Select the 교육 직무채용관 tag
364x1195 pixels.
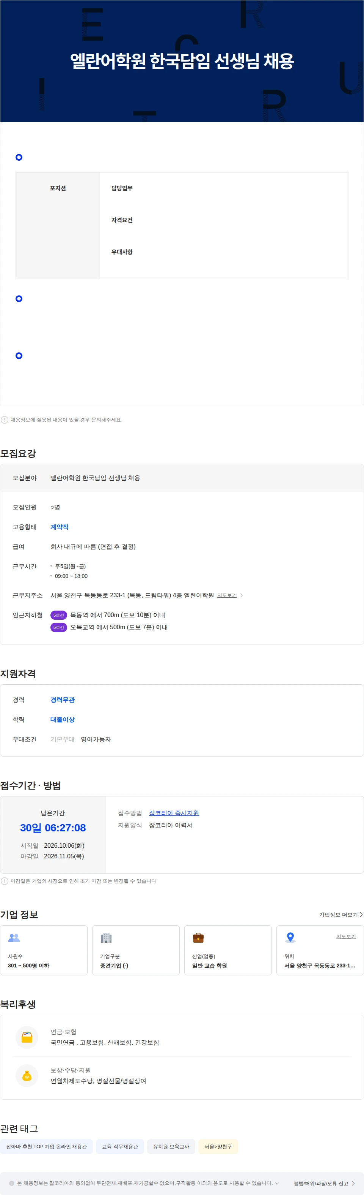[120, 1146]
